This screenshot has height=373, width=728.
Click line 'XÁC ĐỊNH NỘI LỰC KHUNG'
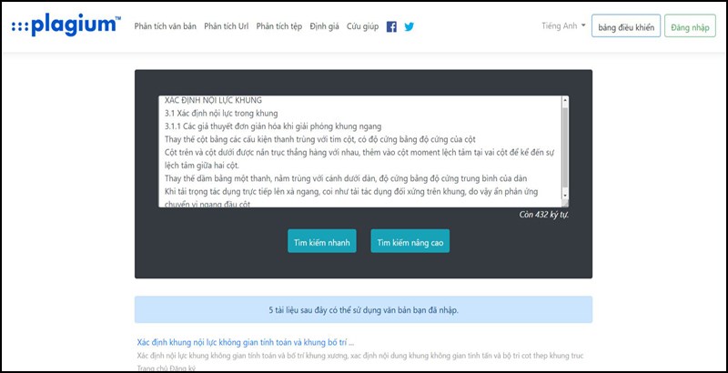click(x=213, y=100)
